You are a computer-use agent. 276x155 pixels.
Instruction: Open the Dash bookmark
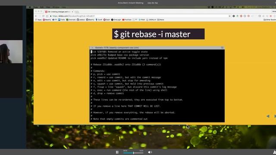click(x=107, y=20)
